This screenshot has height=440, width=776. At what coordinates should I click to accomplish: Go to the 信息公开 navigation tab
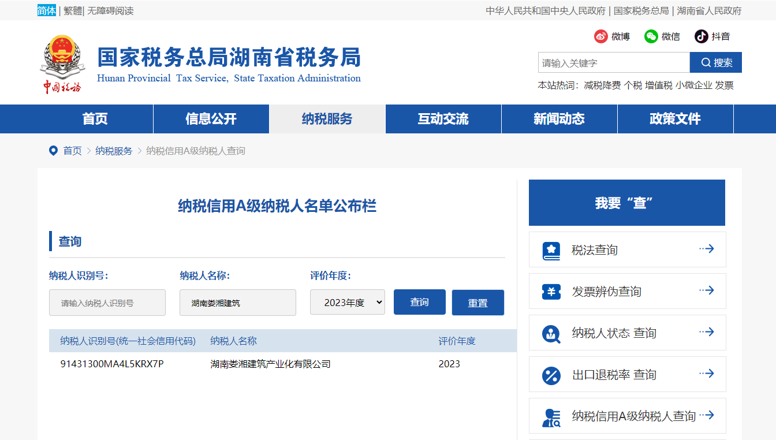tap(211, 119)
